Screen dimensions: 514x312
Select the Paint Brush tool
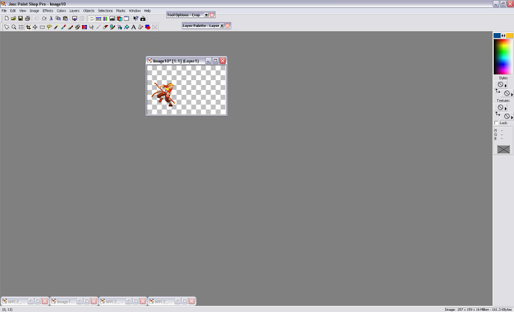[x=70, y=27]
